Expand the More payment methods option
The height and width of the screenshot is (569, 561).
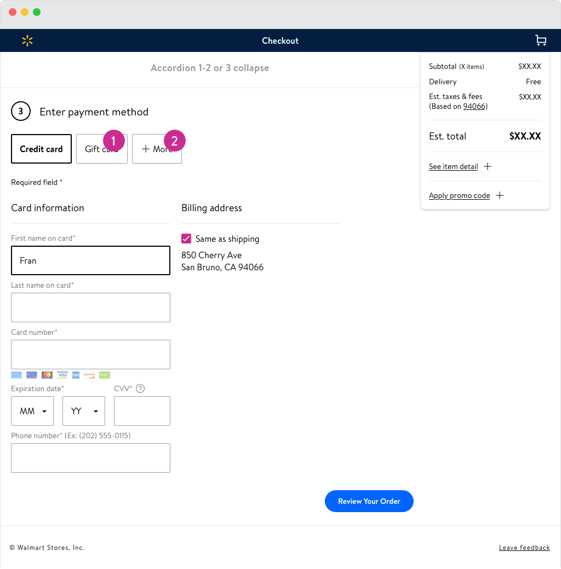[157, 149]
